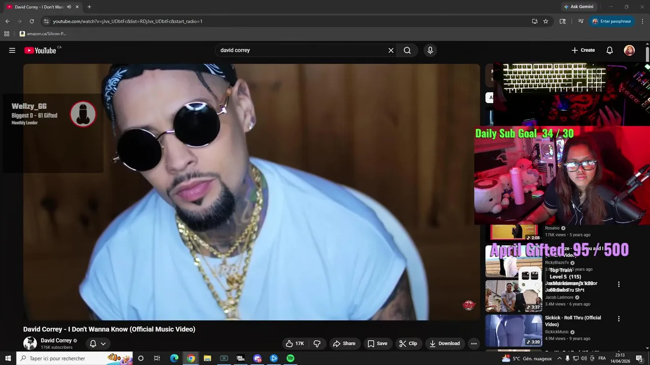Bookmark this page with the star
Screen dimensions: 650x365
(x=546, y=21)
